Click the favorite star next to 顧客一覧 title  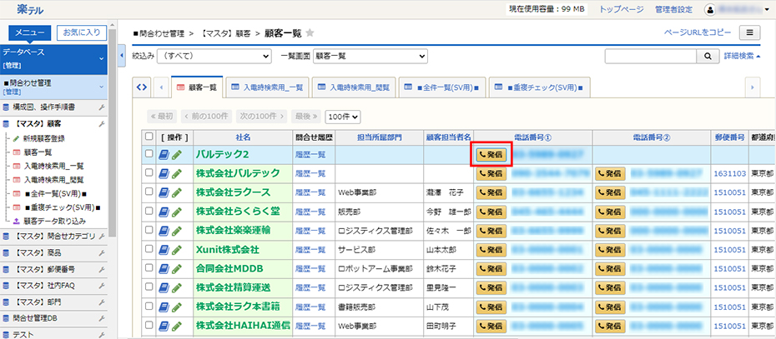click(x=310, y=32)
